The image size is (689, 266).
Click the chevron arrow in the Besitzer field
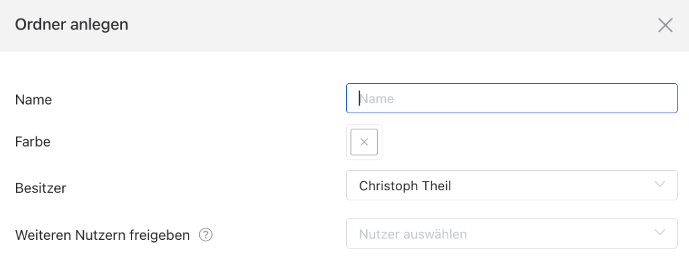tap(659, 184)
